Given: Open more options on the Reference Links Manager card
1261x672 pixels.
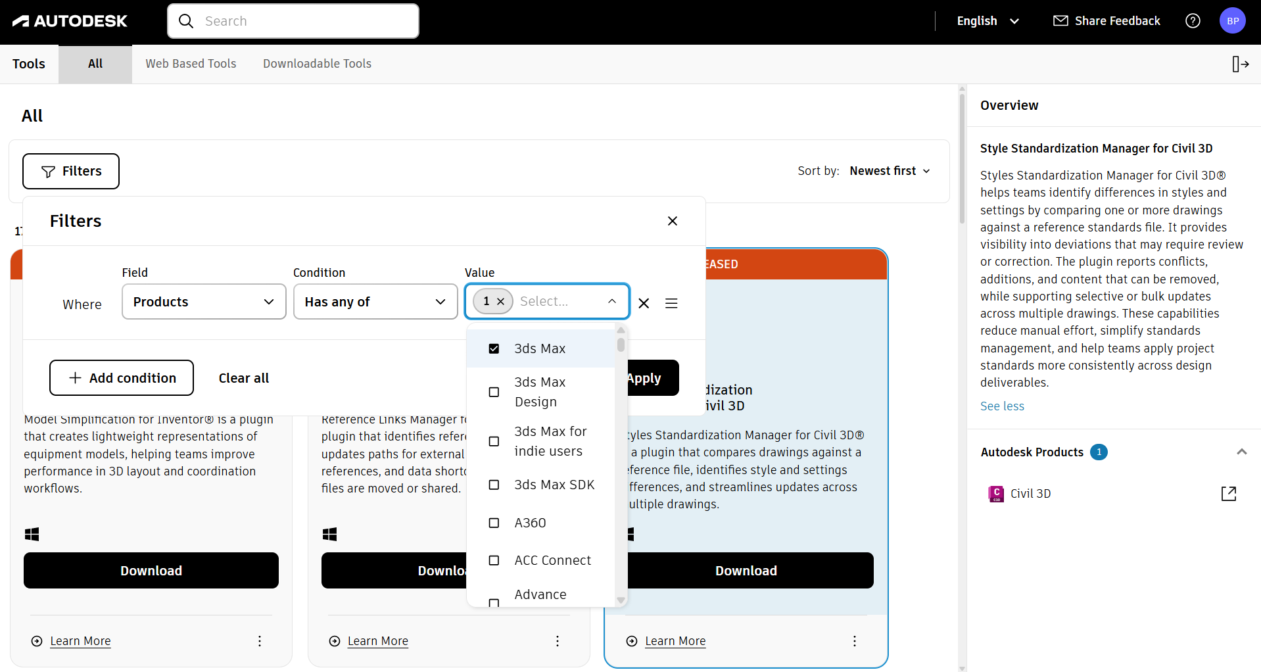Looking at the screenshot, I should (x=558, y=641).
